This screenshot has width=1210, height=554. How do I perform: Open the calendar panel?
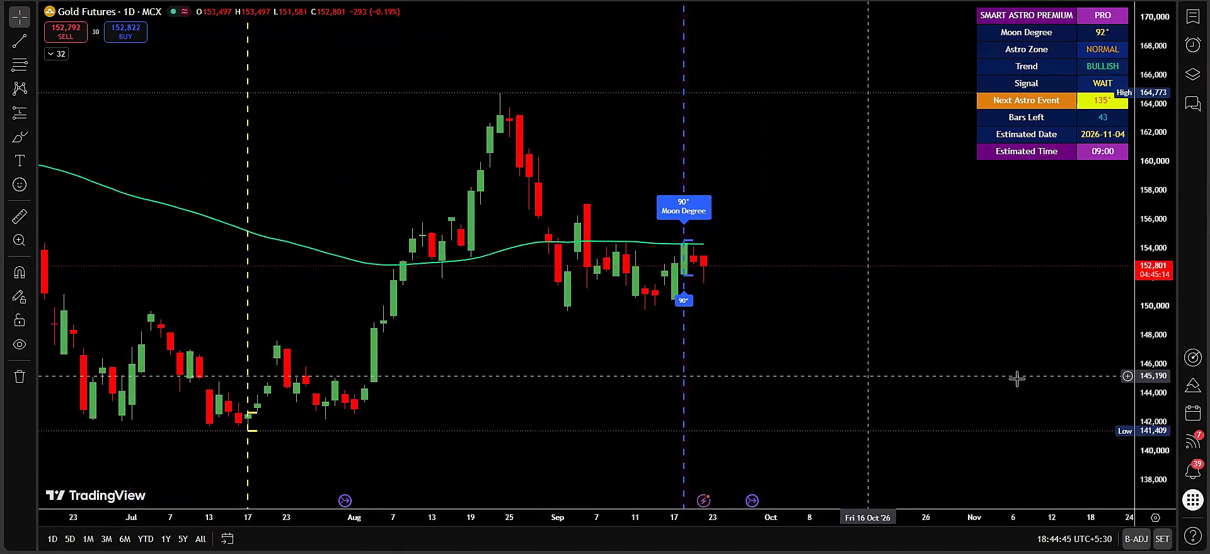(1192, 413)
